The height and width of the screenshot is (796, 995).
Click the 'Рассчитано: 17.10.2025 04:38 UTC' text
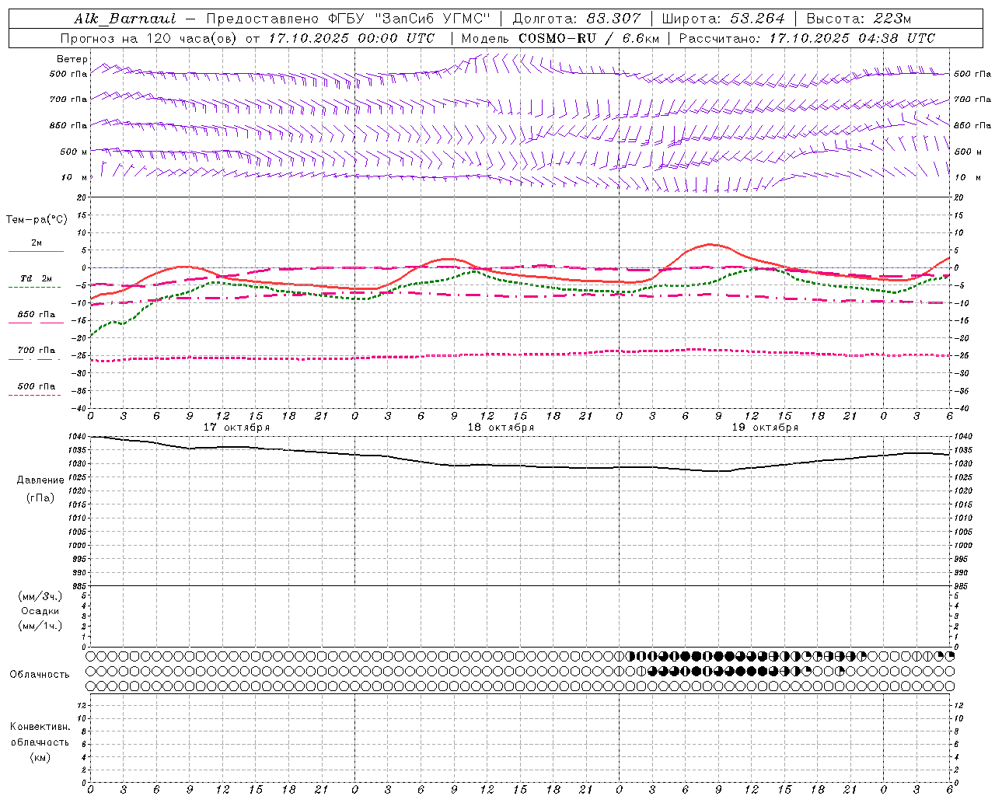tap(807, 38)
